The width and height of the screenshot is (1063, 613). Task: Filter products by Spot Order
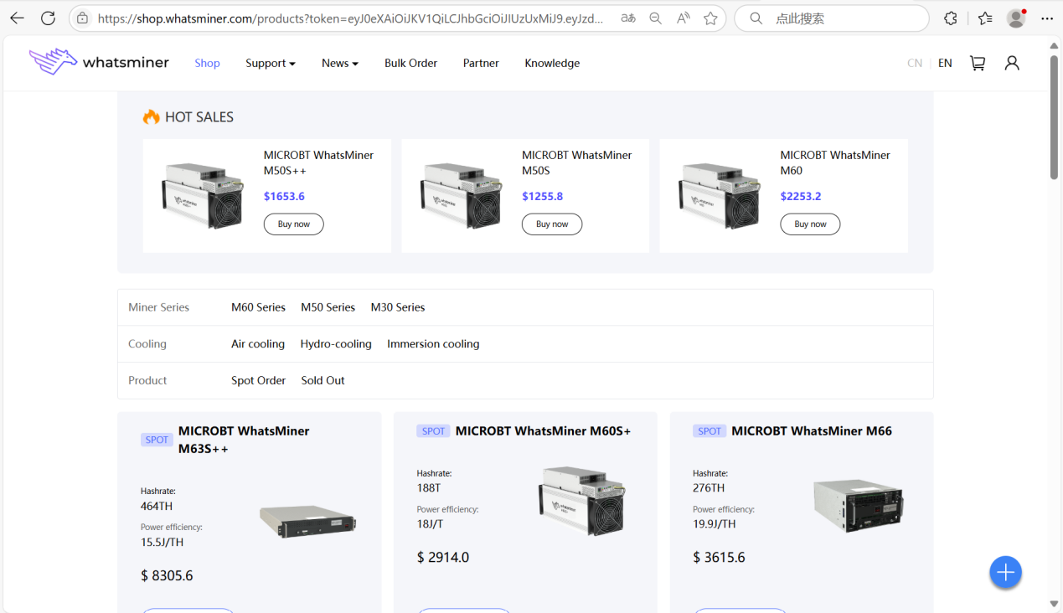258,380
